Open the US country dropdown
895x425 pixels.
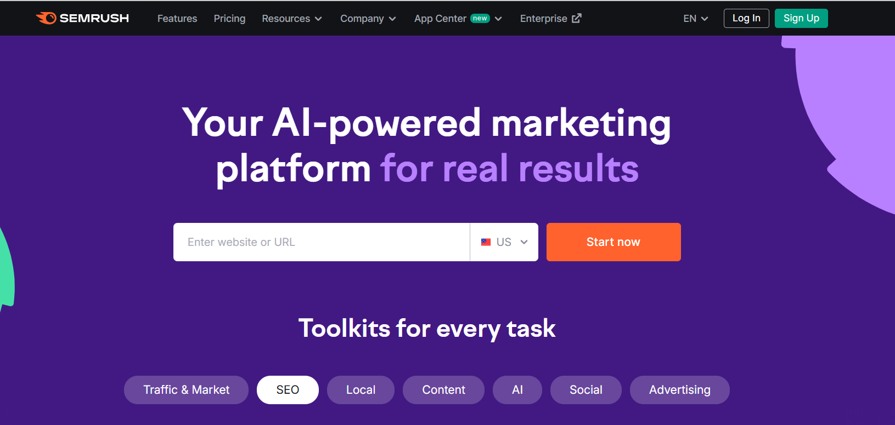504,242
